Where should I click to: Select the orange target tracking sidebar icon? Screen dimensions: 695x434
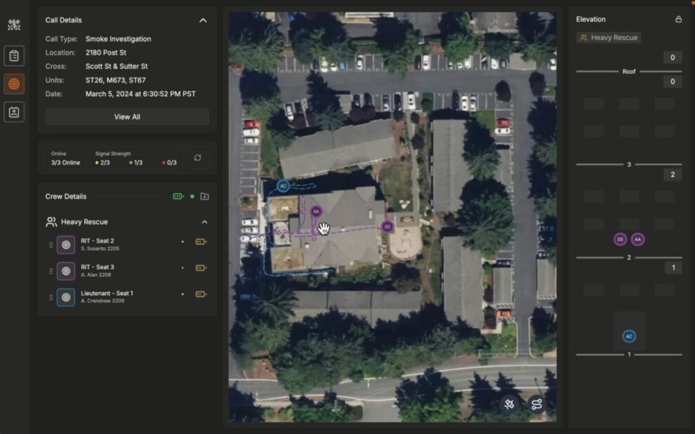[x=14, y=84]
